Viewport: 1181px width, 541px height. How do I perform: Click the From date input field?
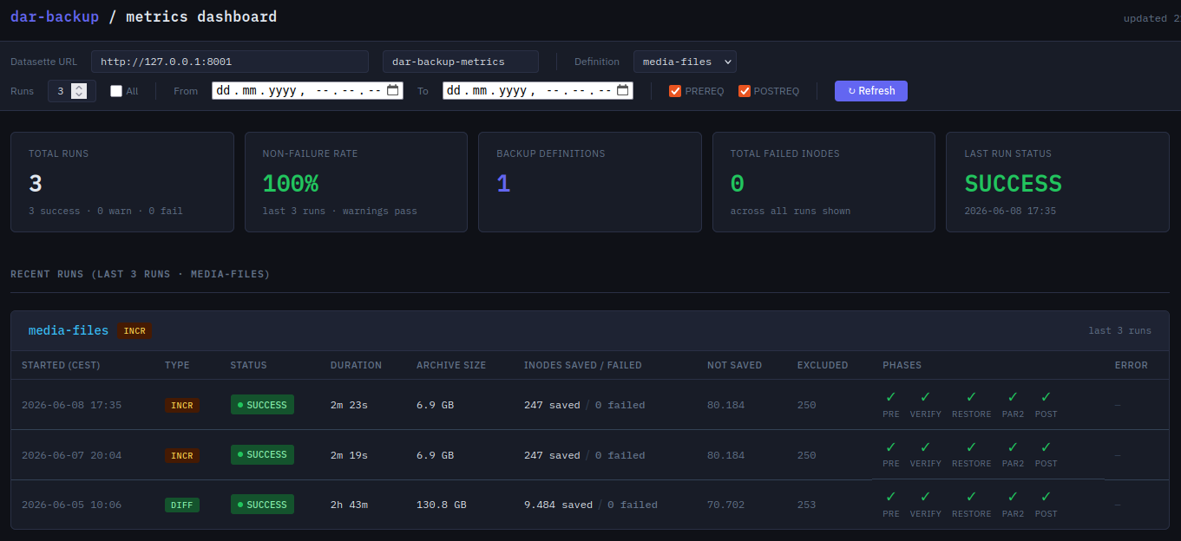[307, 90]
